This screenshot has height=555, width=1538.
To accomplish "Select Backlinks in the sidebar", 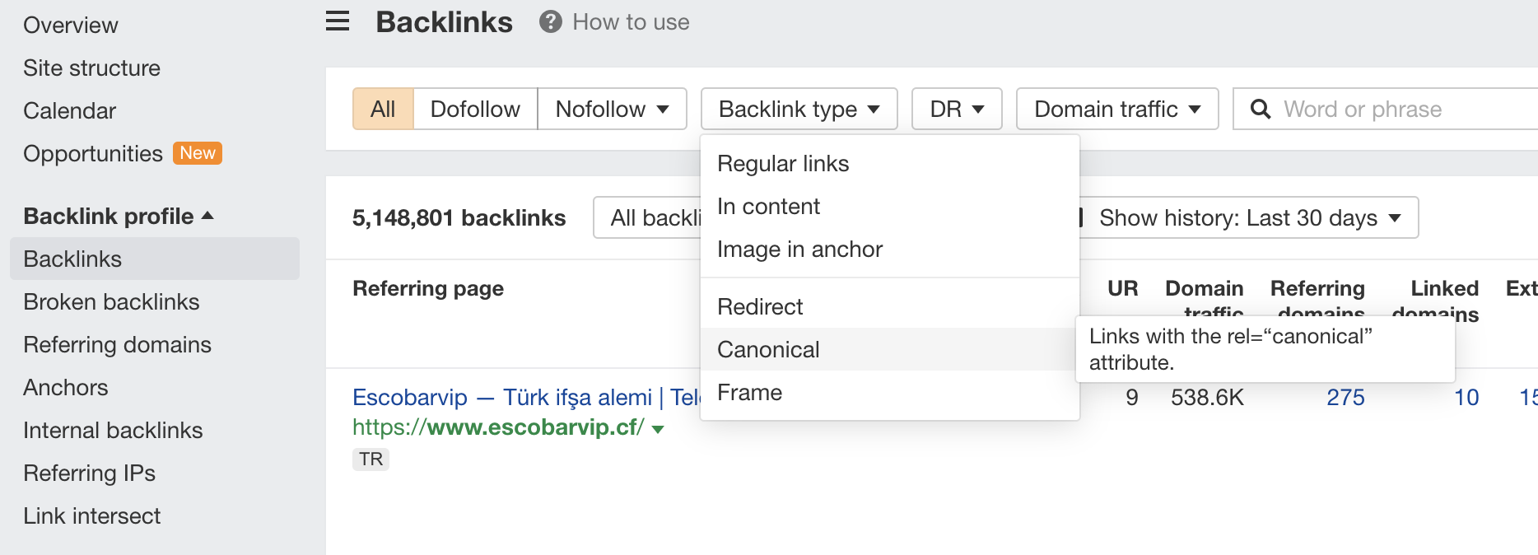I will (155, 259).
